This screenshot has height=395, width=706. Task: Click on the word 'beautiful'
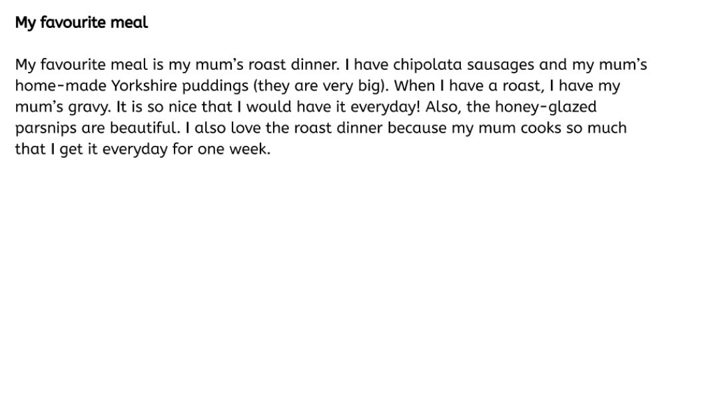(145, 128)
